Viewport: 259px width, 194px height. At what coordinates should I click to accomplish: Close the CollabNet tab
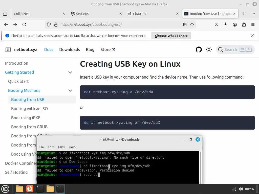[63, 14]
